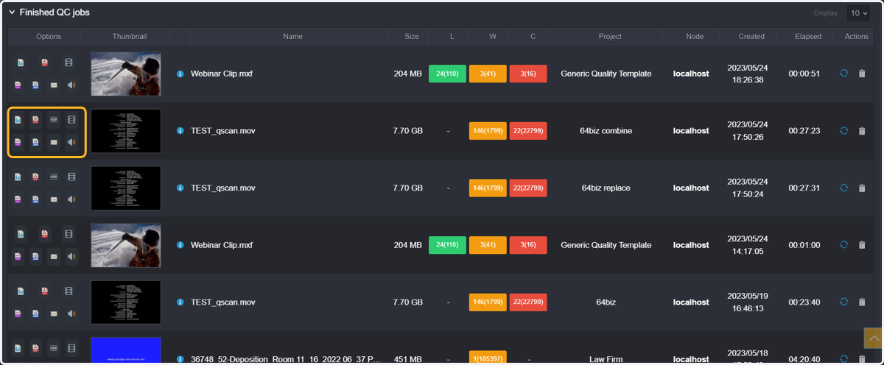Viewport: 884px width, 365px height.
Task: Select elapsed time 04:20:40
Action: point(804,359)
